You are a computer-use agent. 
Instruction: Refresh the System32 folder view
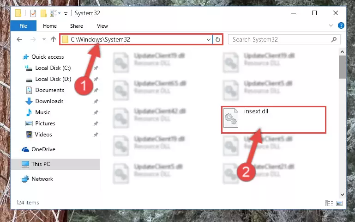coord(217,39)
